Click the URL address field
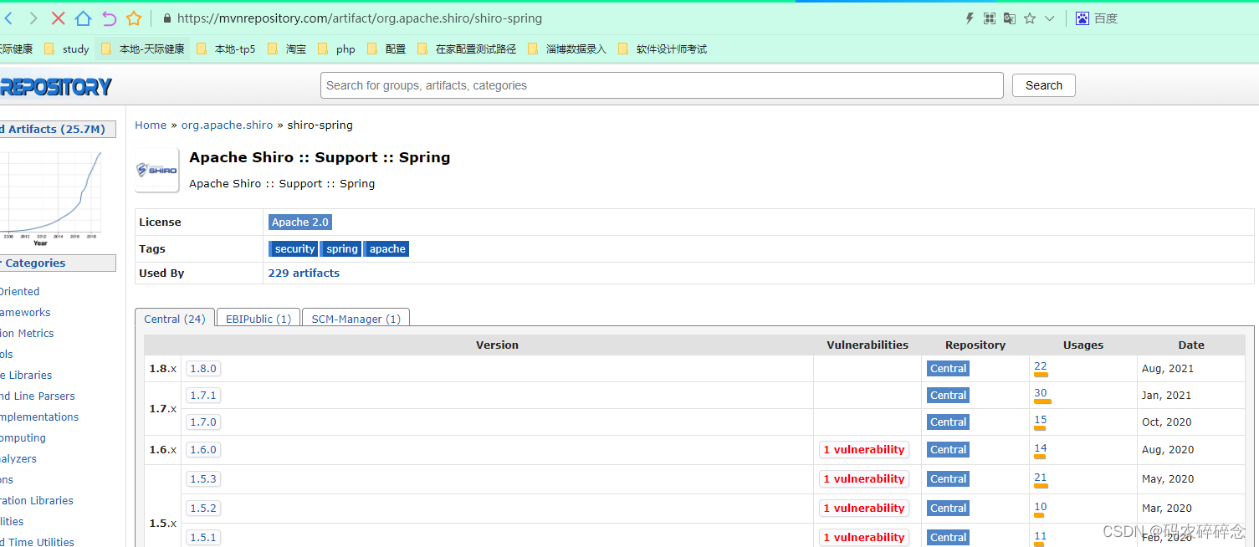Image resolution: width=1259 pixels, height=547 pixels. tap(360, 18)
